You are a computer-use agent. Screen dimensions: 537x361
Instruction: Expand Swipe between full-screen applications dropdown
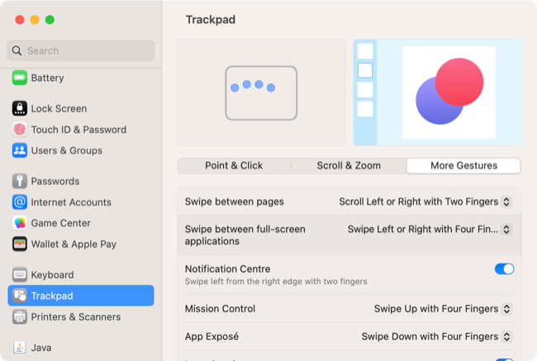tap(430, 230)
